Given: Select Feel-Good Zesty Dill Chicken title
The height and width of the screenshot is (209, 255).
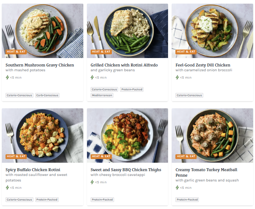Looking at the screenshot, I should tap(203, 65).
